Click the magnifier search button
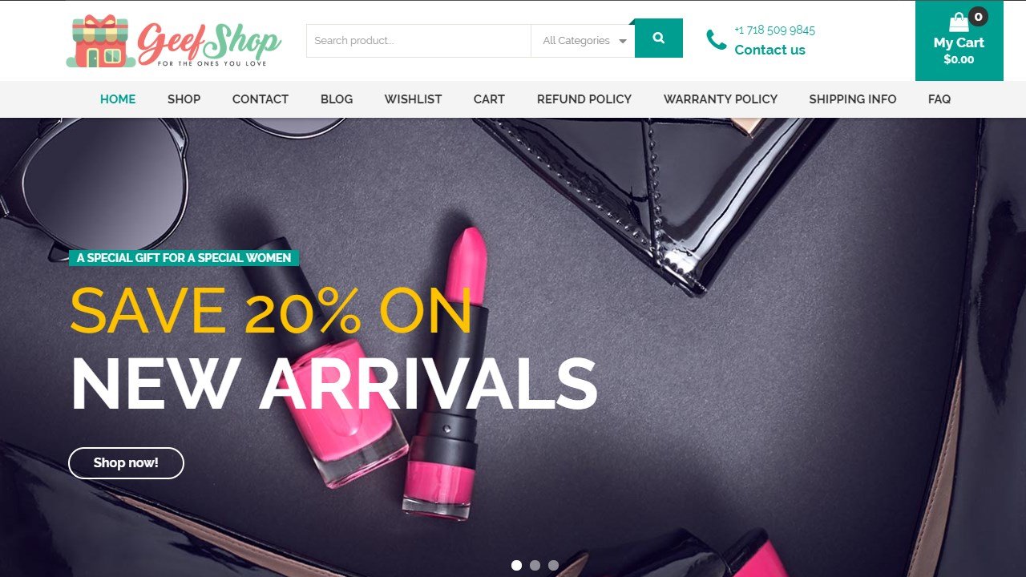Image resolution: width=1026 pixels, height=577 pixels. 659,38
